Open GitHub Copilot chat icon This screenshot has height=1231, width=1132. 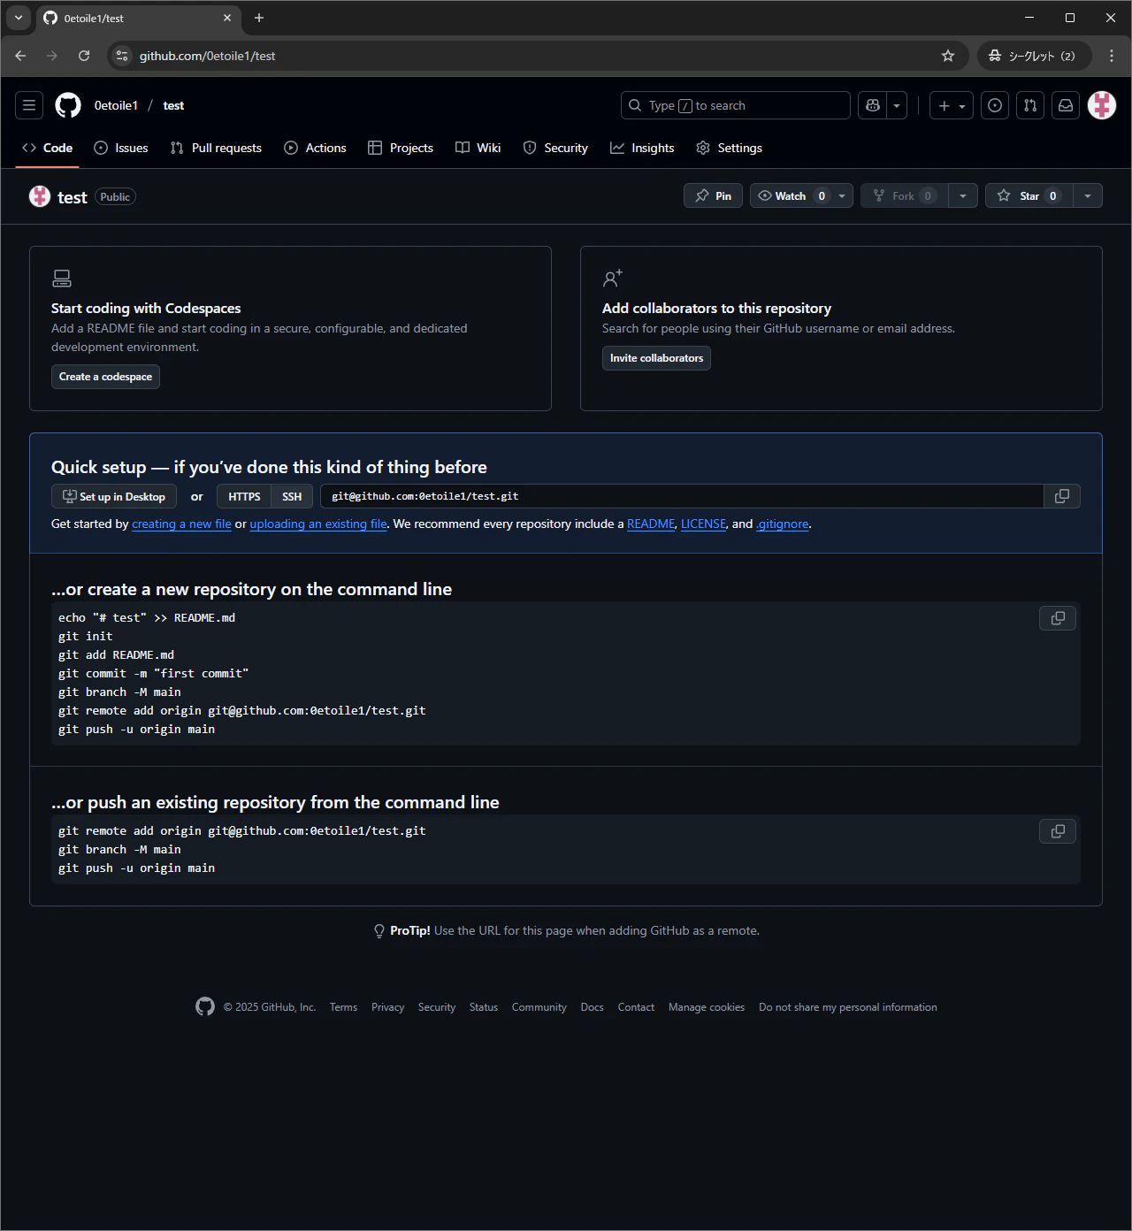point(874,105)
